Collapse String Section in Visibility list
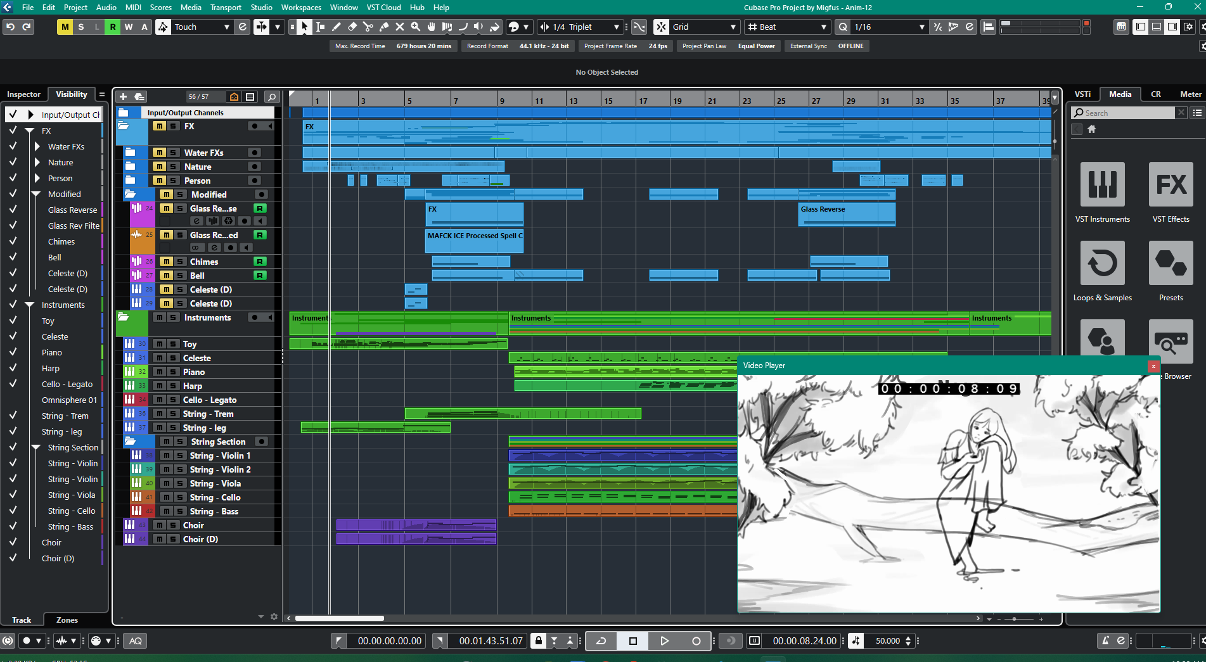The image size is (1206, 662). coord(36,447)
